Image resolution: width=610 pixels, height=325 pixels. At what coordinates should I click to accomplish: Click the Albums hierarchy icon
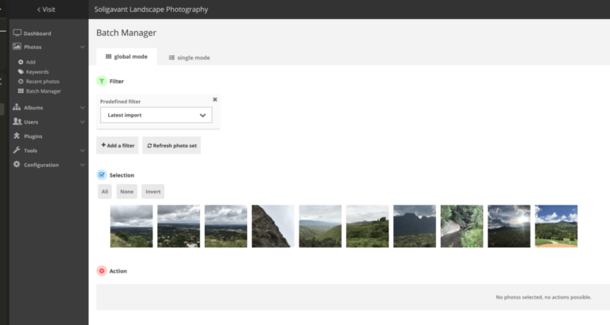coord(17,107)
